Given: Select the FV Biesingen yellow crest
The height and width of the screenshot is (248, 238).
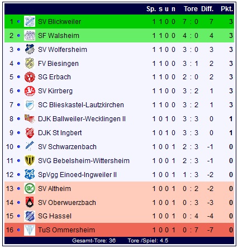Looking at the screenshot, I should pyautogui.click(x=30, y=63).
